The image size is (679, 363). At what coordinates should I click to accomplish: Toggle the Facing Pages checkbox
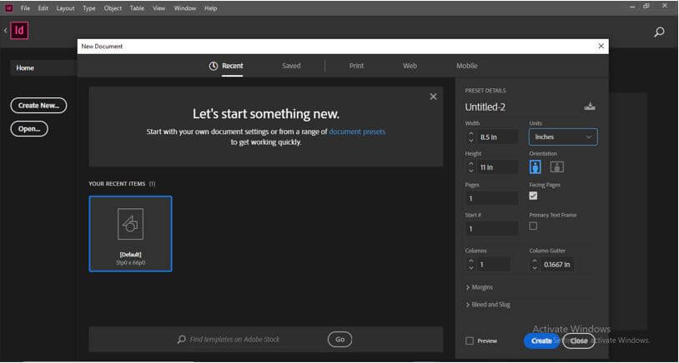pos(533,196)
